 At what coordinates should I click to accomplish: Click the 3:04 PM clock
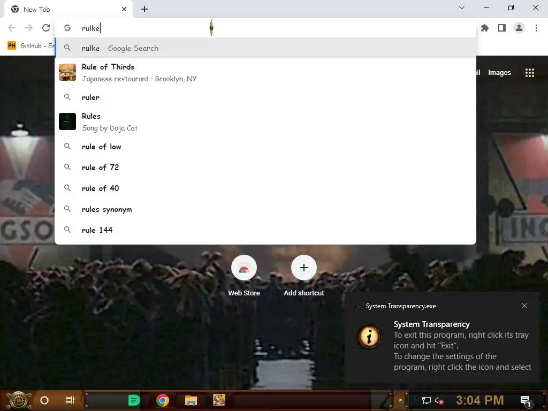click(x=479, y=400)
